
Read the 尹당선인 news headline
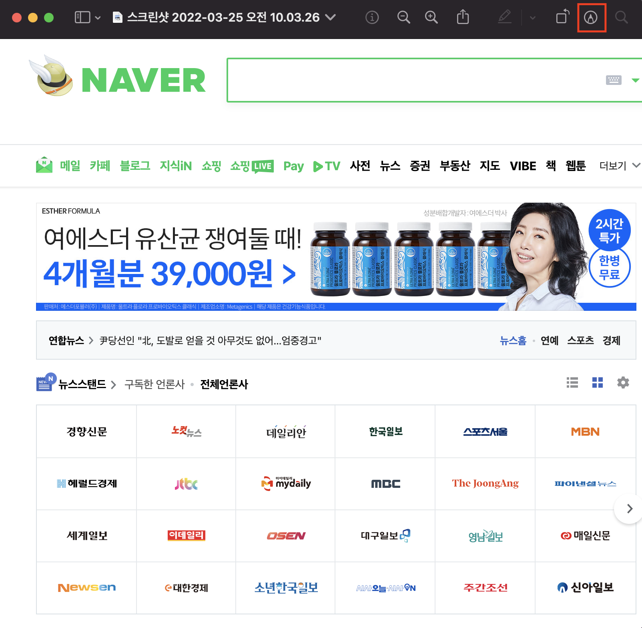pyautogui.click(x=210, y=340)
